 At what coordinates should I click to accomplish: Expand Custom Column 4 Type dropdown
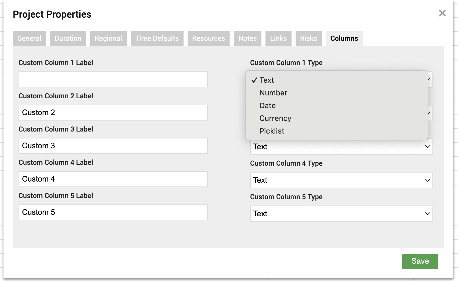coord(341,180)
